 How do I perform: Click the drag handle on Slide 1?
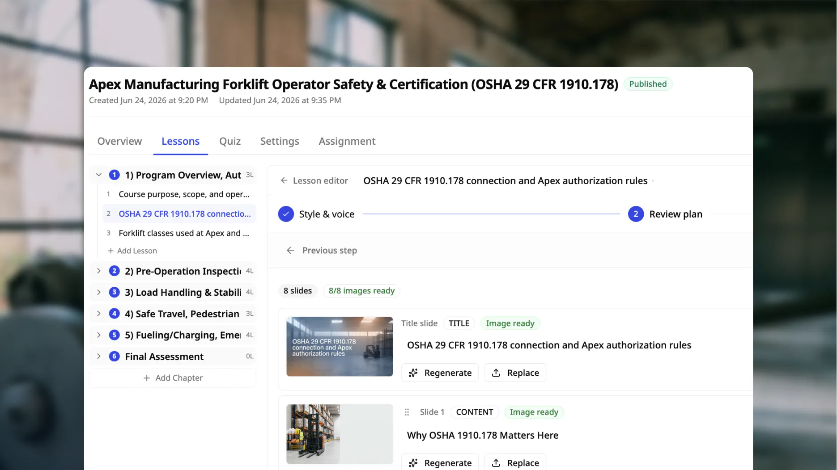[407, 412]
